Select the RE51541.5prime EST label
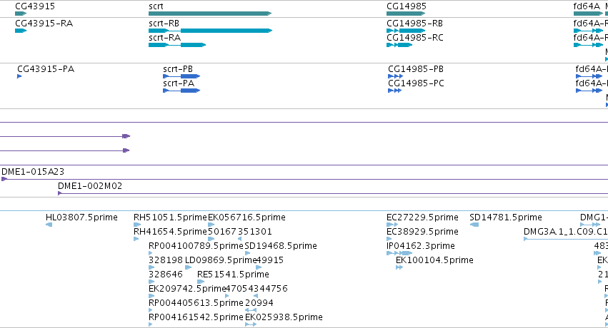 (233, 275)
